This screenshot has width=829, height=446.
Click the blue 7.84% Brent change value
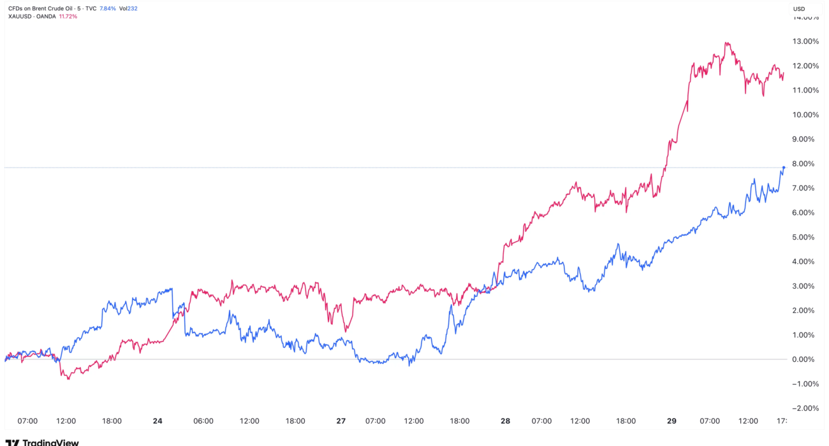(x=109, y=8)
